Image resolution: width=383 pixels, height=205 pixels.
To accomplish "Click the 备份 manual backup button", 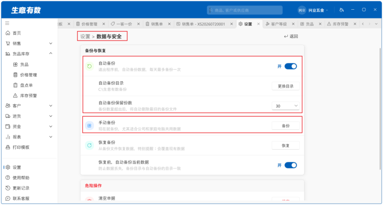I will (x=285, y=126).
